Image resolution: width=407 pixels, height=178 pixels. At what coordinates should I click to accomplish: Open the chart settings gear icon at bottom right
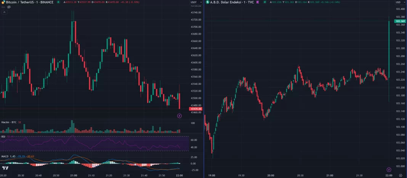click(400, 175)
